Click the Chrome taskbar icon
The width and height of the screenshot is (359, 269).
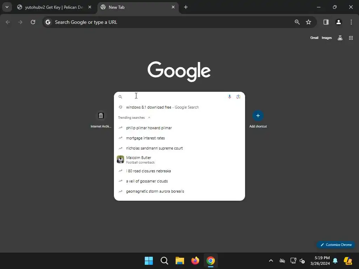[211, 261]
